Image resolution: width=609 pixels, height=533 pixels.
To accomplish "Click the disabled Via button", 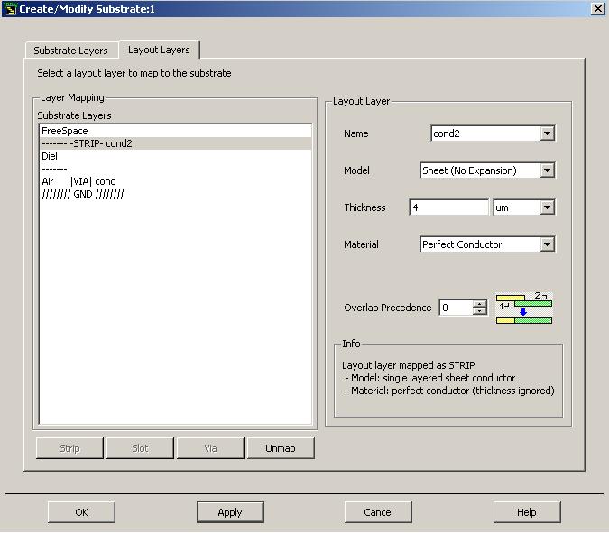I will click(x=210, y=448).
